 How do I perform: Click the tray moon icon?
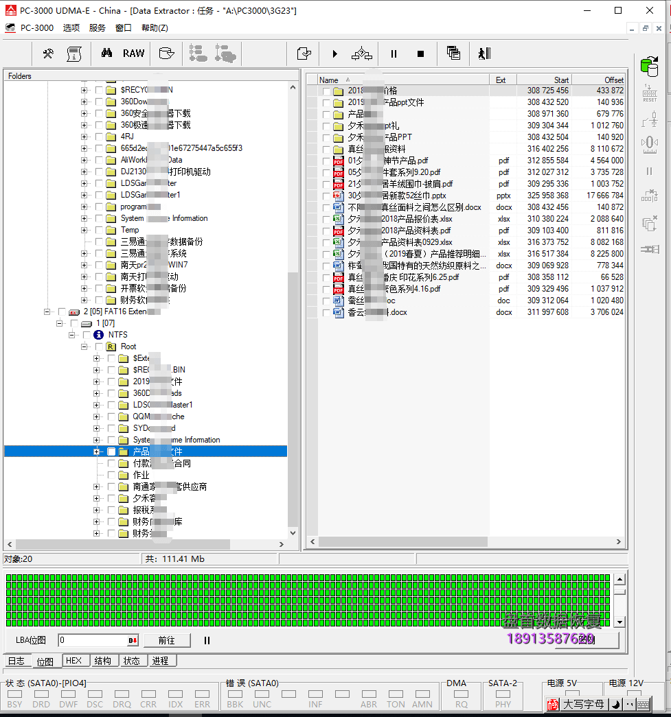(616, 705)
